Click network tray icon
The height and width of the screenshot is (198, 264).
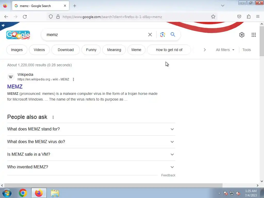click(232, 193)
